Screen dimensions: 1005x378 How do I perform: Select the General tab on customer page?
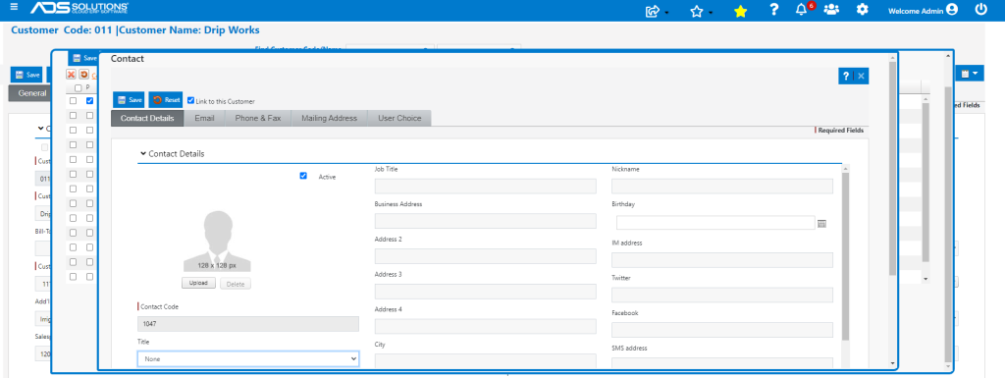[30, 93]
